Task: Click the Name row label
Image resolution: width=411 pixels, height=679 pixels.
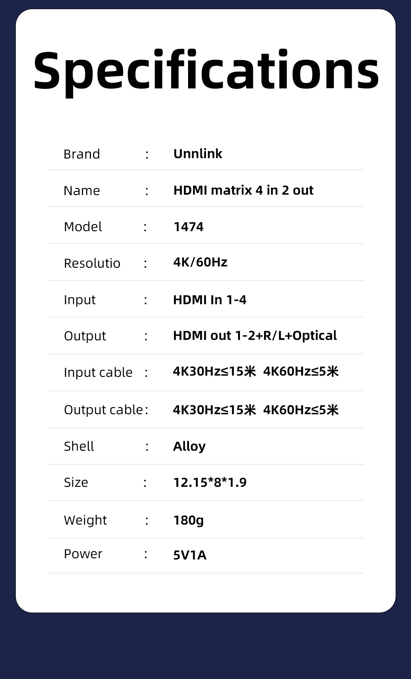Action: click(82, 191)
